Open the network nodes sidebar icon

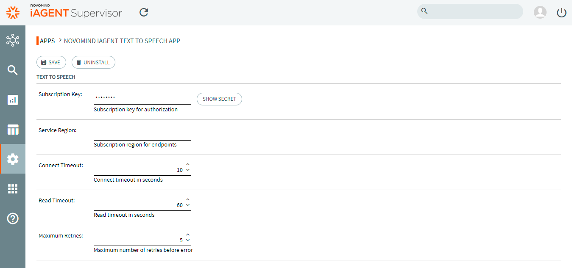point(13,40)
